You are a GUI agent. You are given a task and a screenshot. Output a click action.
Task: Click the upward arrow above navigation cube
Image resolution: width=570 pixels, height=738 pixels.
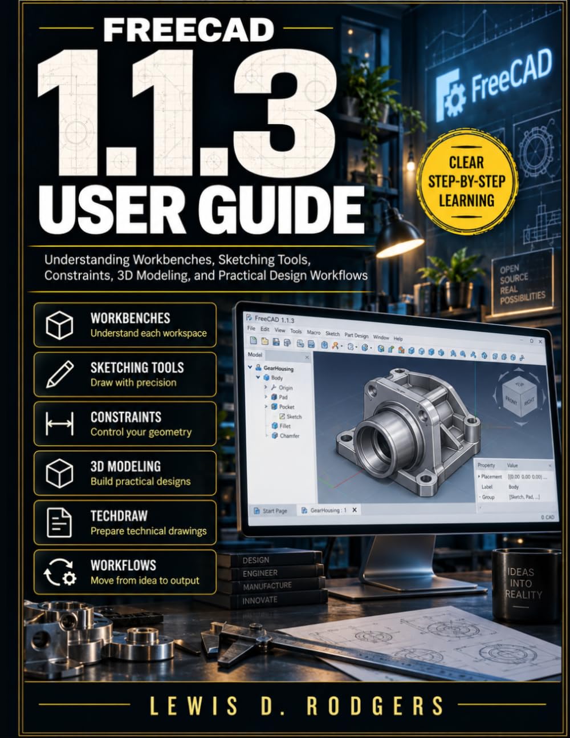tap(519, 369)
